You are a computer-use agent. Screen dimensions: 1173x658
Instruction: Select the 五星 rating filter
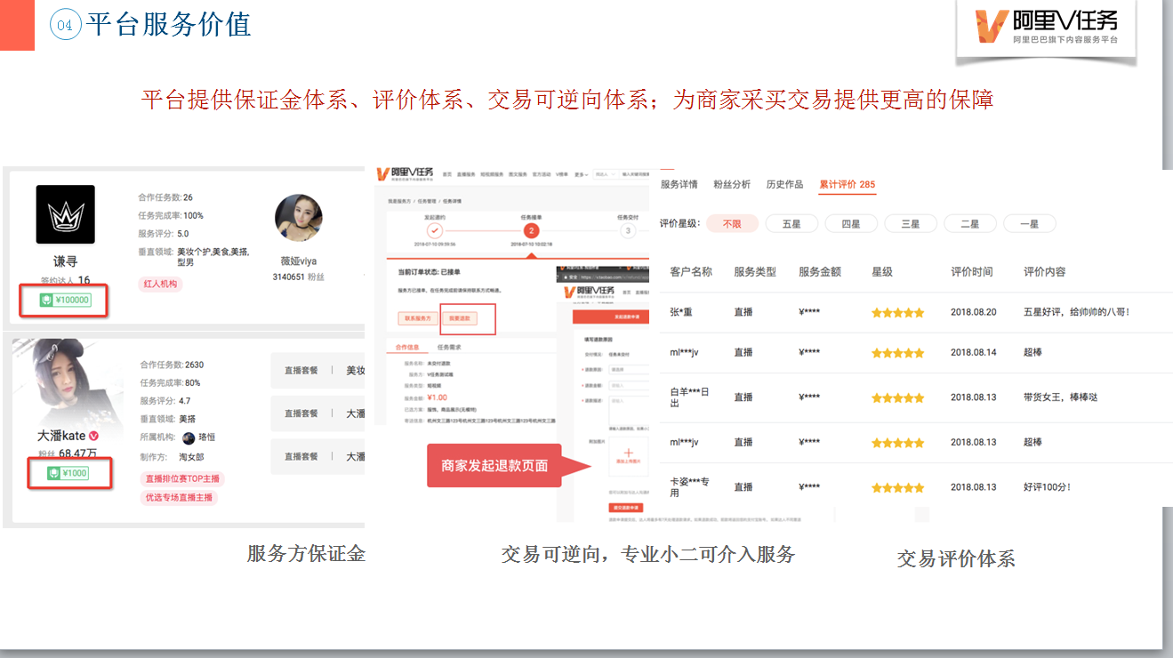791,224
